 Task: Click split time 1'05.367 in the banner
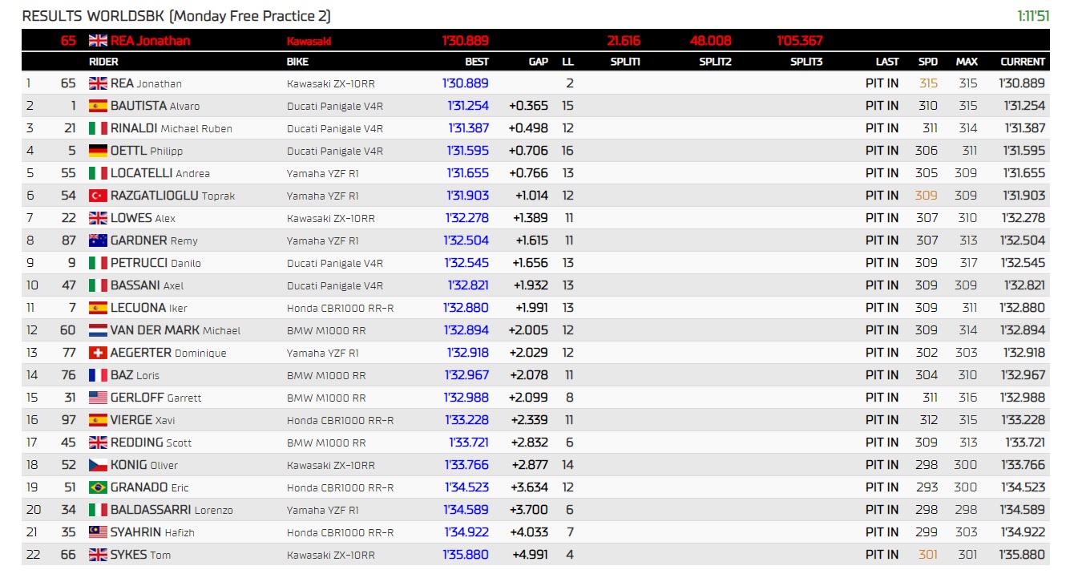click(x=800, y=41)
